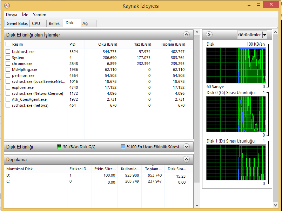Maximize the Kaynak İzleyicisi window

(258, 5)
